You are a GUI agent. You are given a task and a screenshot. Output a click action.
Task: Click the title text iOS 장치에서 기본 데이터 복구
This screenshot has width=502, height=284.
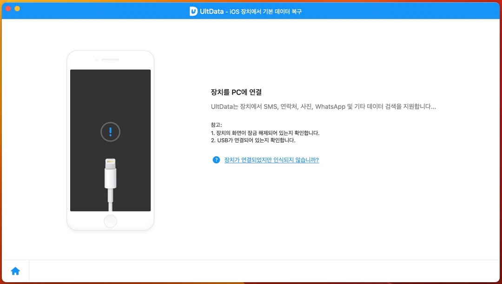point(266,12)
